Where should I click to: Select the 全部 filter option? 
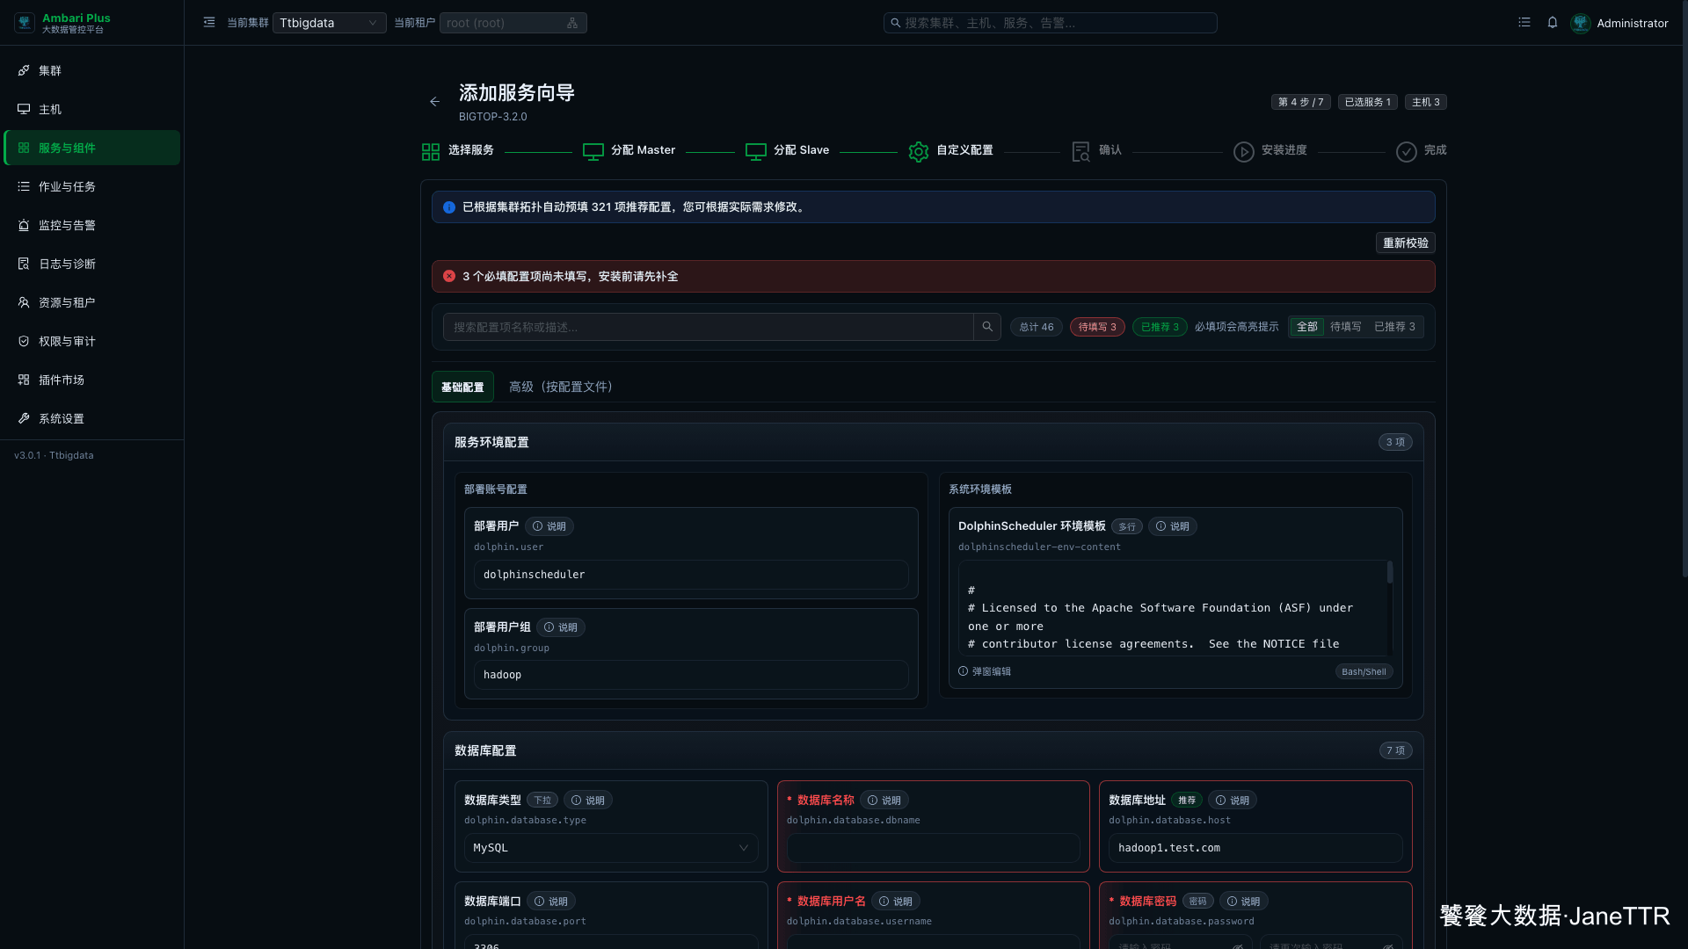point(1307,327)
